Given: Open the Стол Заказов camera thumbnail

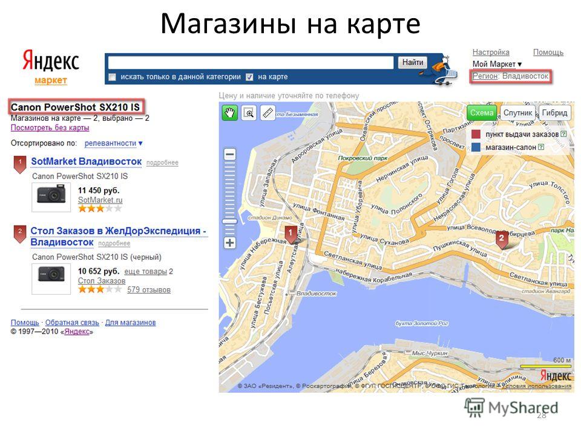Looking at the screenshot, I should pyautogui.click(x=51, y=278).
